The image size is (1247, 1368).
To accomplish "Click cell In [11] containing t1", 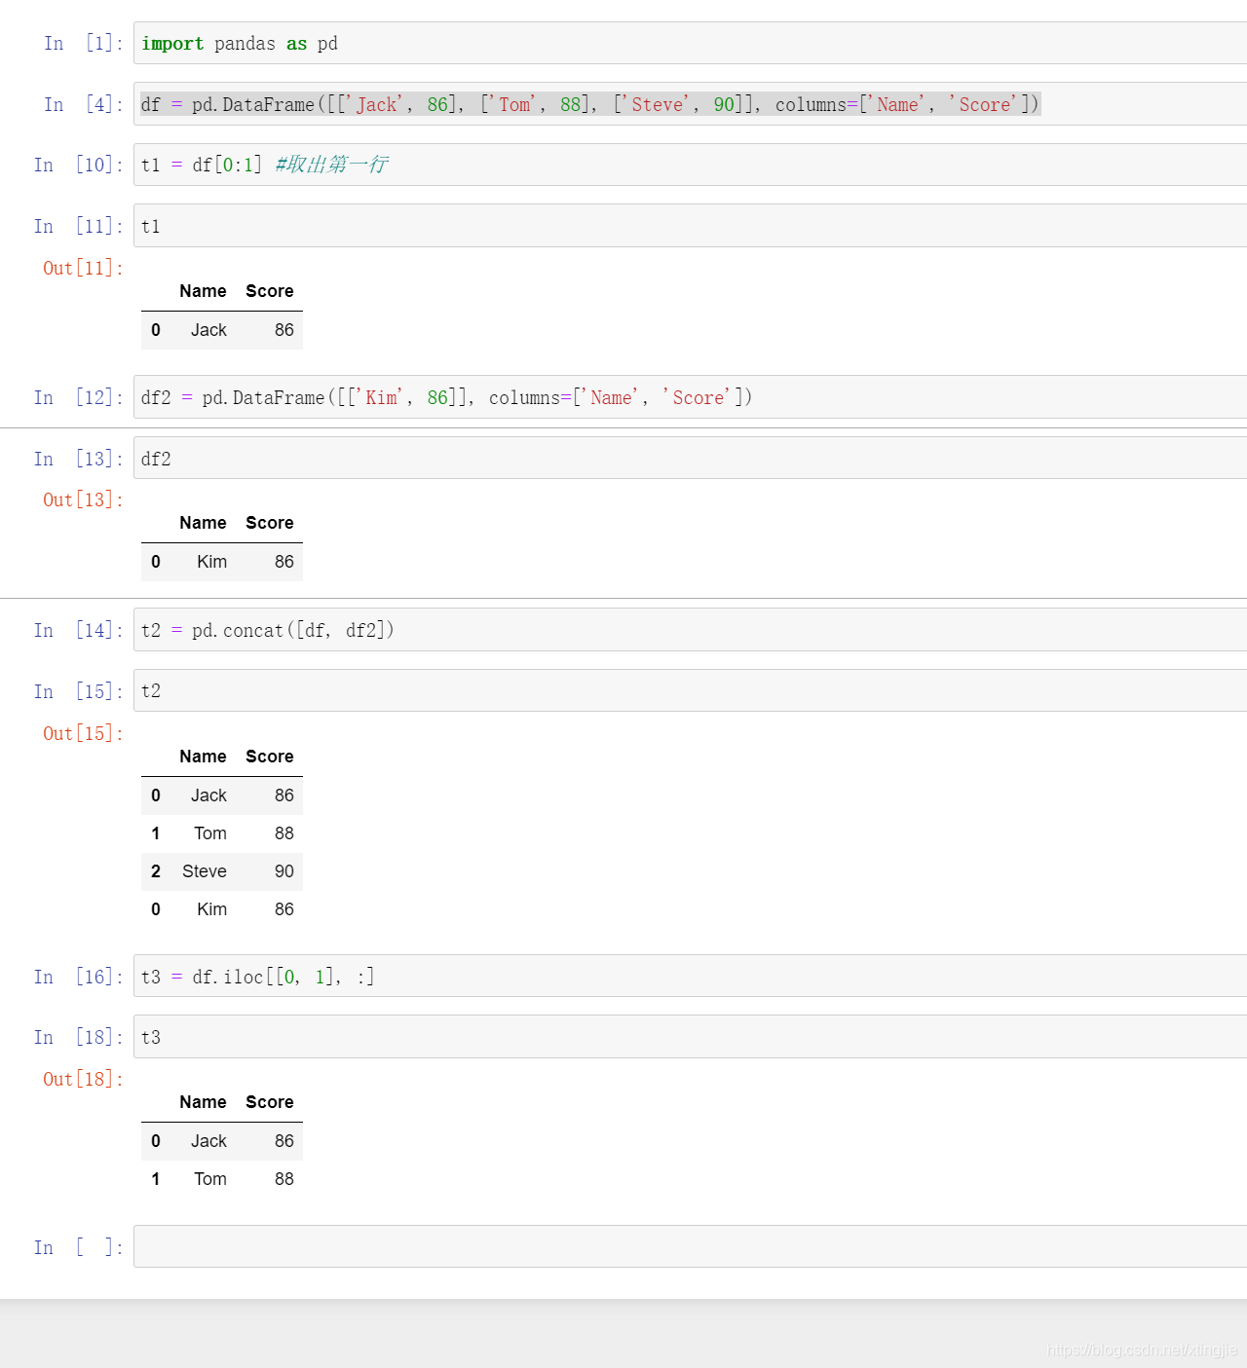I will click(690, 226).
